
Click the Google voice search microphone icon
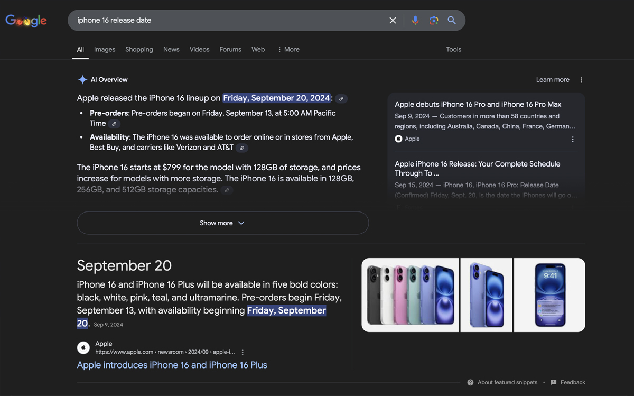click(x=415, y=20)
